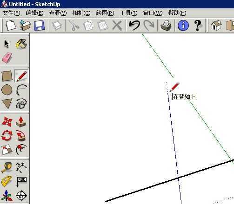Open the 编辑(E) menu
Image resolution: width=234 pixels, height=204 pixels.
point(34,13)
